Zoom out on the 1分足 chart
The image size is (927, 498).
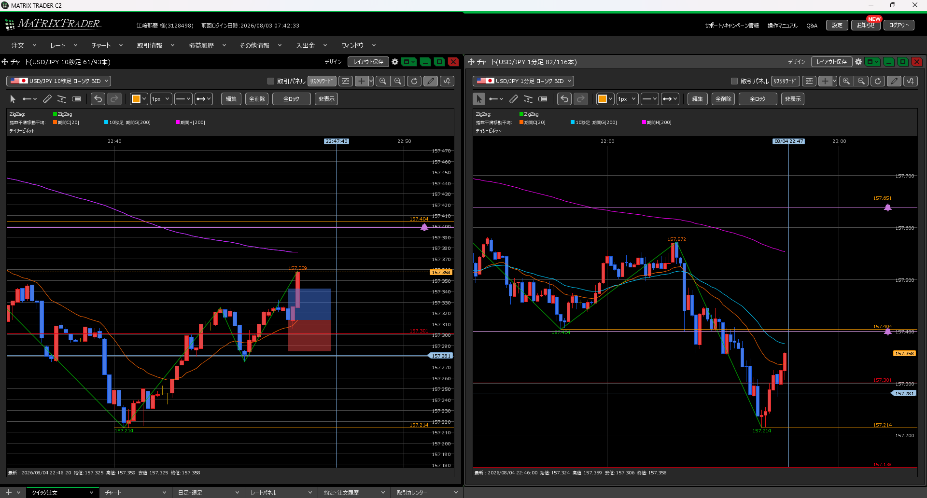click(861, 81)
